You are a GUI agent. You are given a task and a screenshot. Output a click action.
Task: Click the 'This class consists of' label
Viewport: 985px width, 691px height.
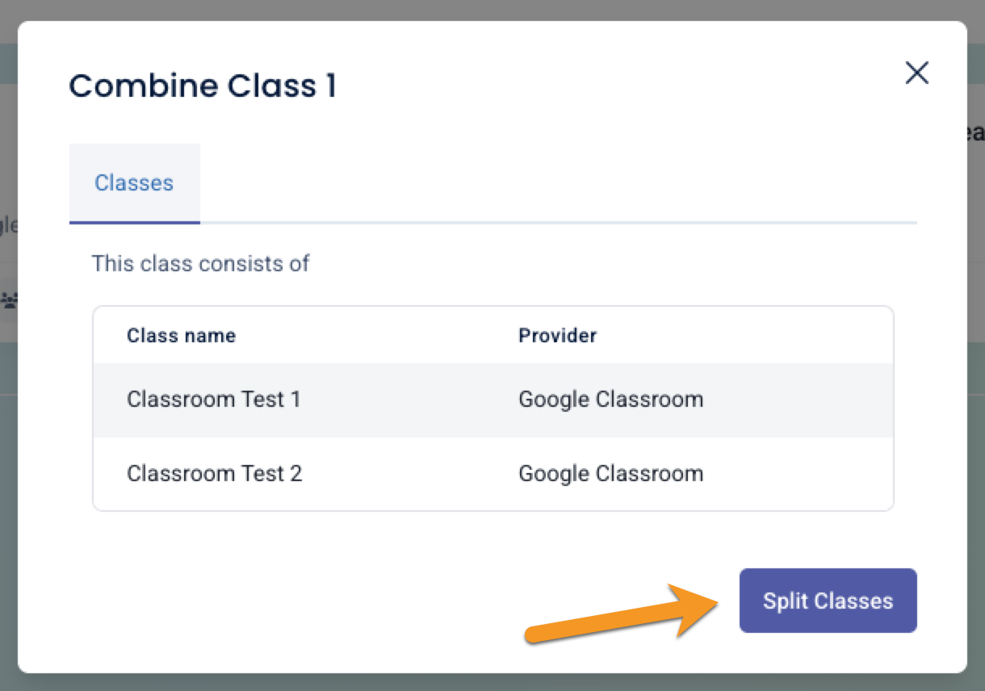(x=200, y=264)
